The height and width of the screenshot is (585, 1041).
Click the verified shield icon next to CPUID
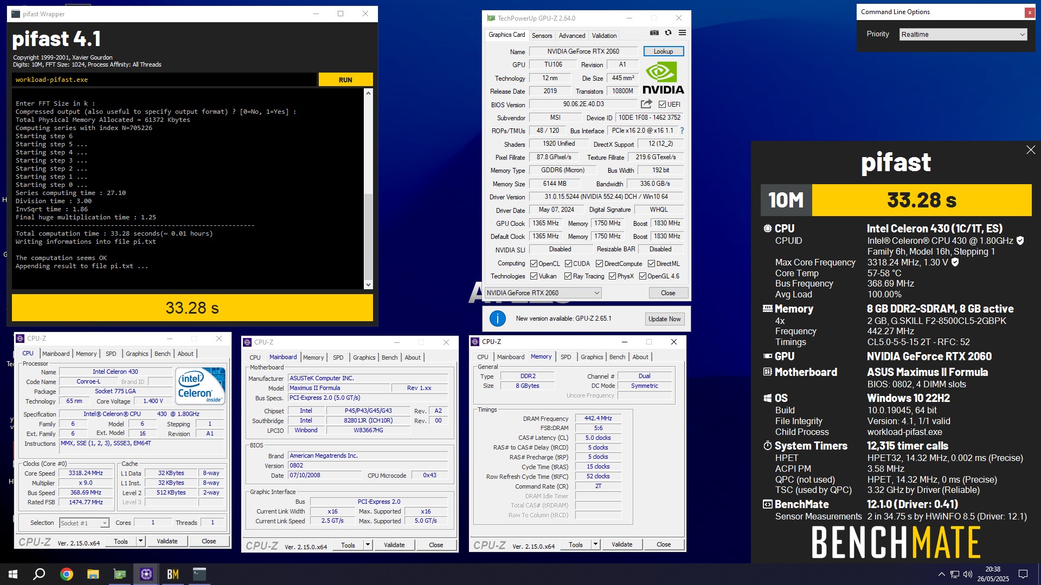tap(1020, 240)
